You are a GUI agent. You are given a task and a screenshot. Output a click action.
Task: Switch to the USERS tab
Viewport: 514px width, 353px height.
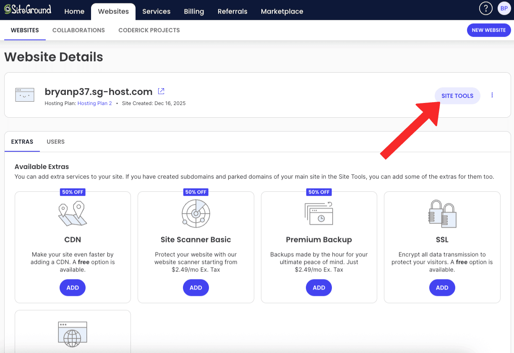(56, 142)
